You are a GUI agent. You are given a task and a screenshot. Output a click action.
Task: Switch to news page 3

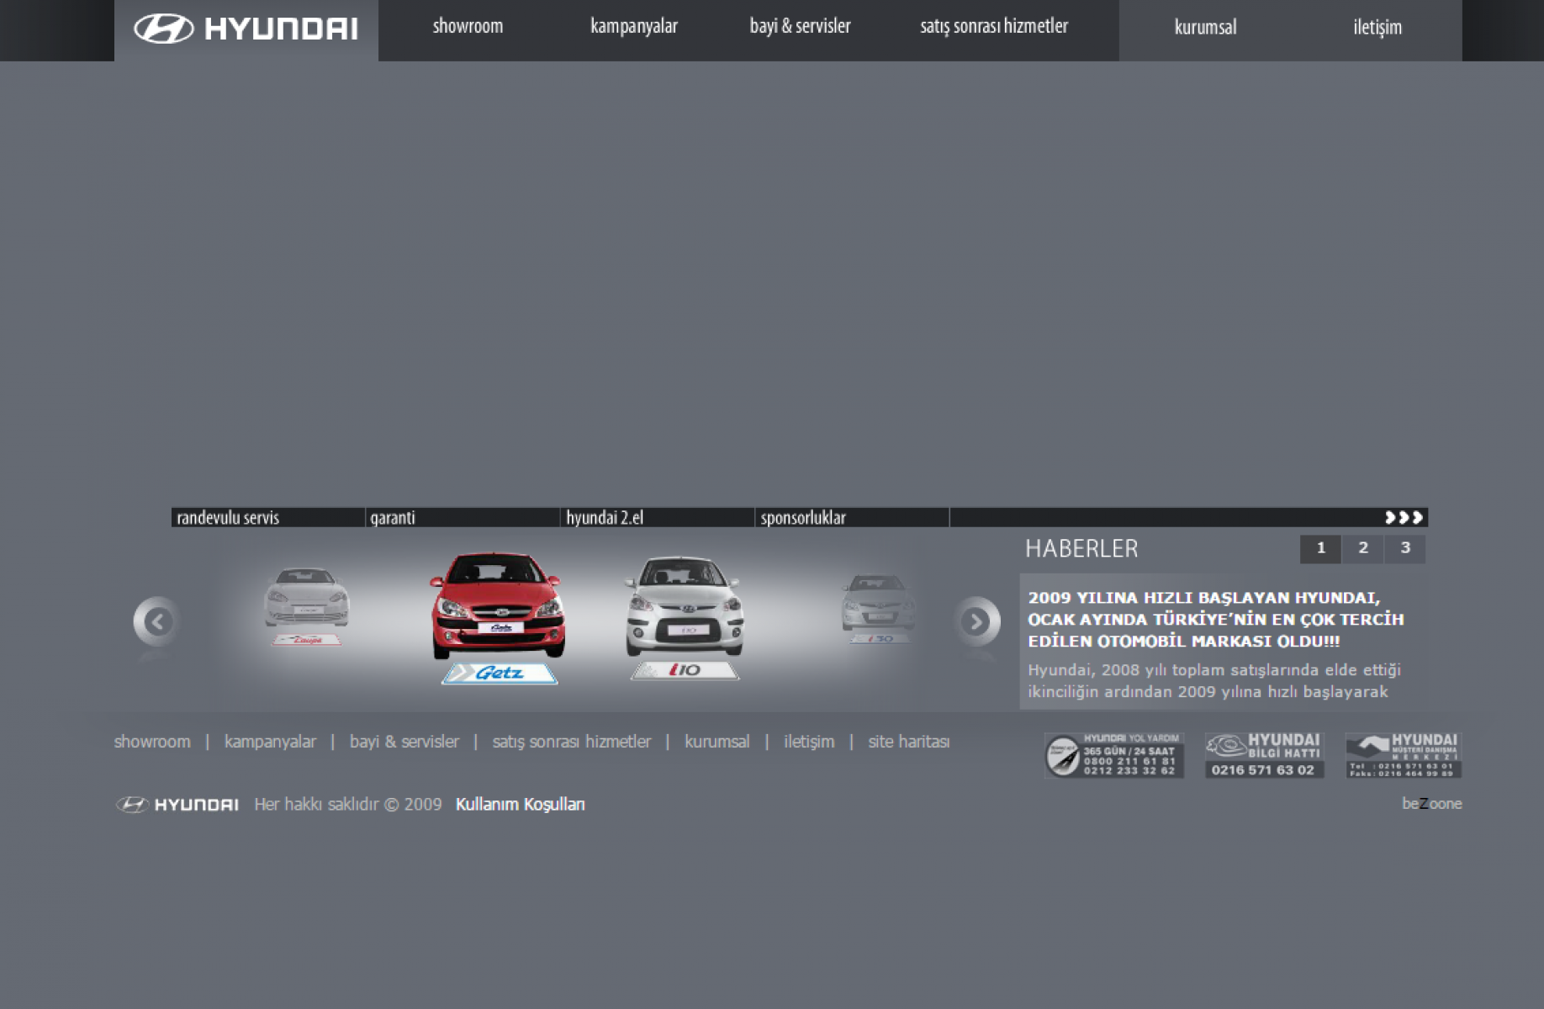(x=1405, y=548)
